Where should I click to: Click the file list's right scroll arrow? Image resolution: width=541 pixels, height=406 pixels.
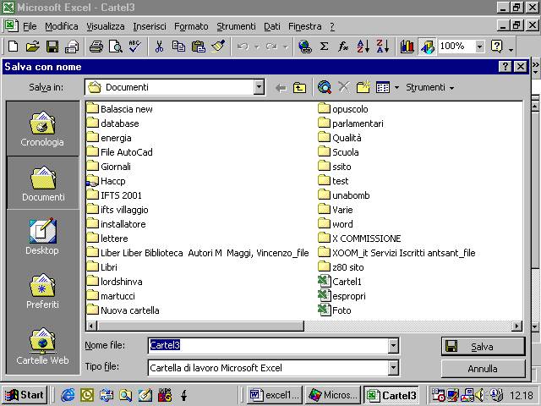[x=516, y=326]
